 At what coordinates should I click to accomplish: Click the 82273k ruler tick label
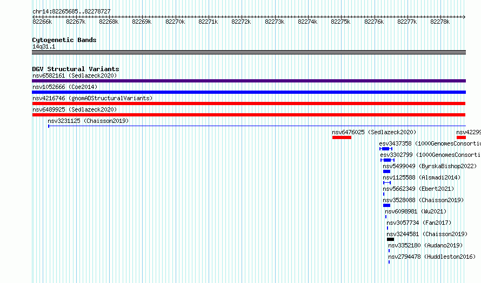(x=275, y=22)
